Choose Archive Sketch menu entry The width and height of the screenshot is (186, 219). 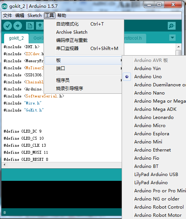[84, 32]
